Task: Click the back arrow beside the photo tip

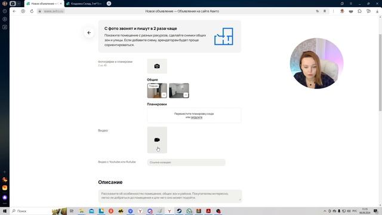Action: tap(89, 33)
